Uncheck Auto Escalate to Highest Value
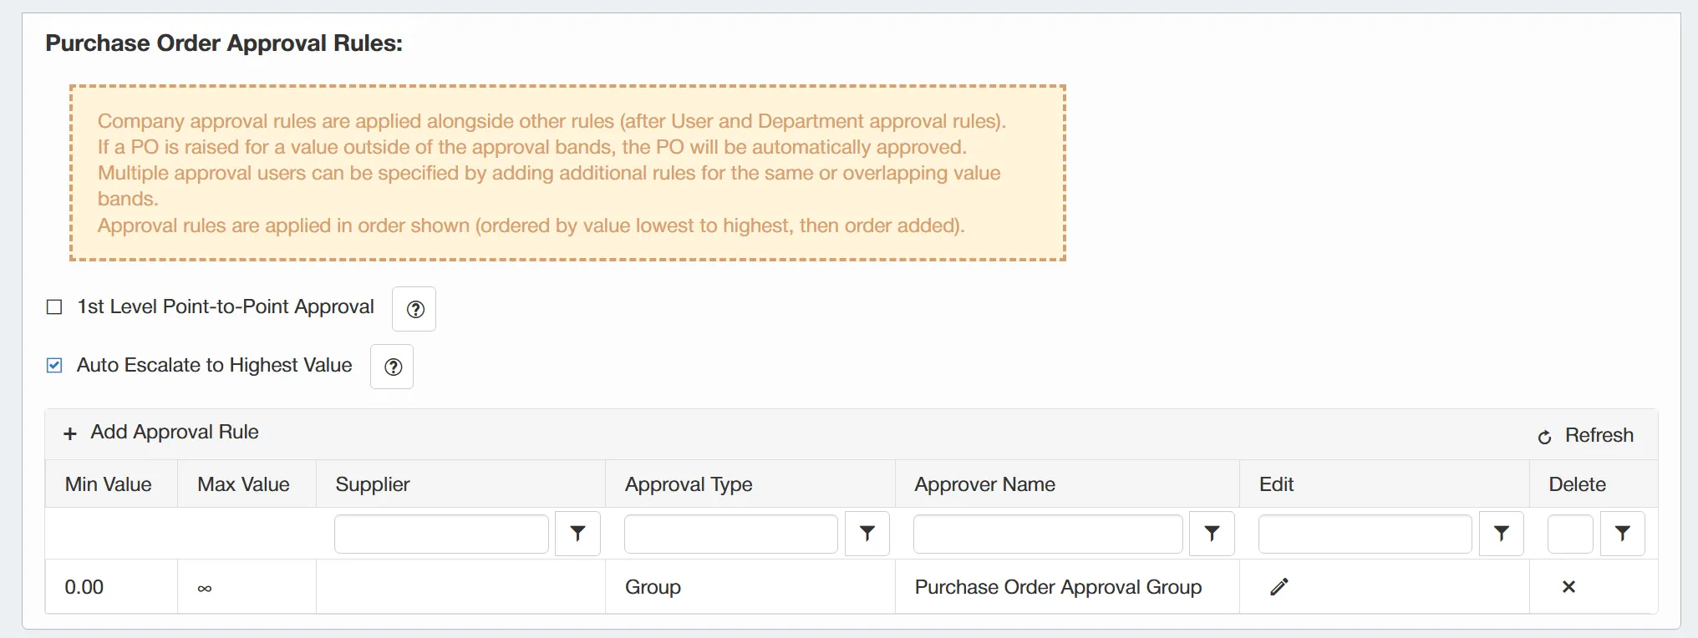Image resolution: width=1698 pixels, height=638 pixels. coord(54,366)
